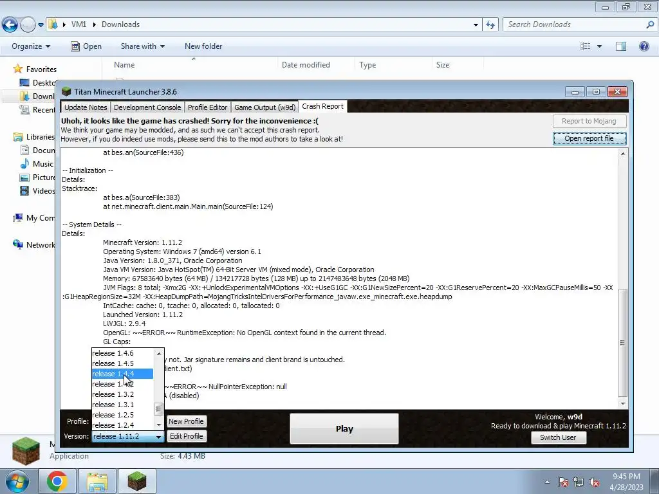Click the large Play button
The width and height of the screenshot is (659, 494).
click(344, 428)
